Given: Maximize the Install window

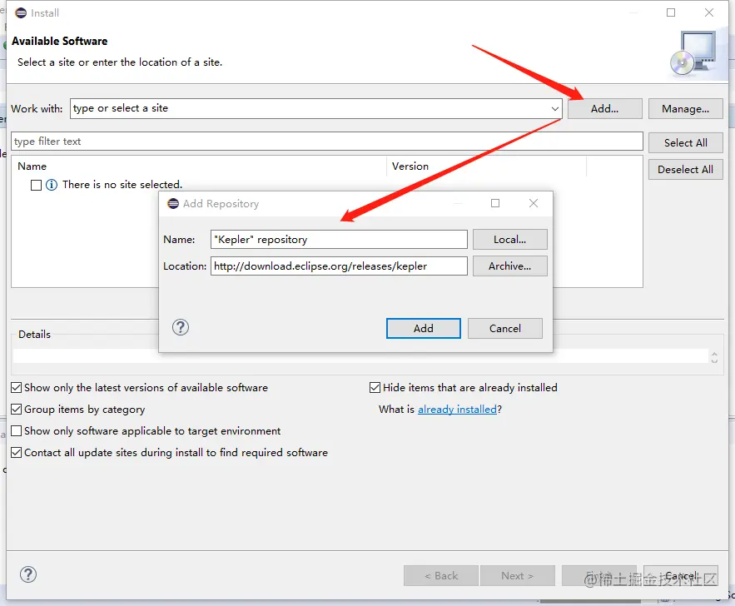Looking at the screenshot, I should [x=671, y=12].
